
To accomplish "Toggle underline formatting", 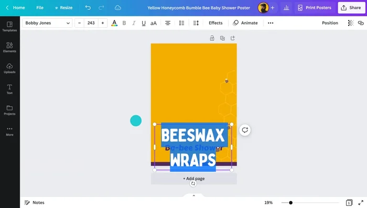I will [144, 23].
